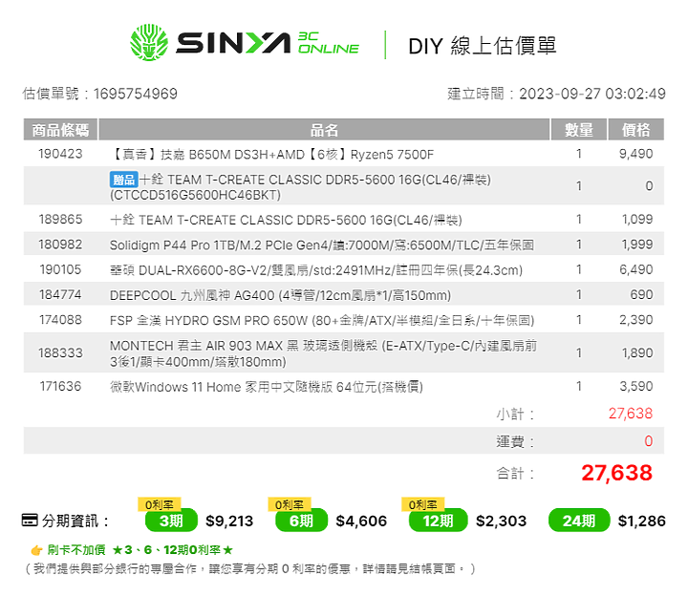
Task: Click barcode 189865
Action: click(x=60, y=219)
